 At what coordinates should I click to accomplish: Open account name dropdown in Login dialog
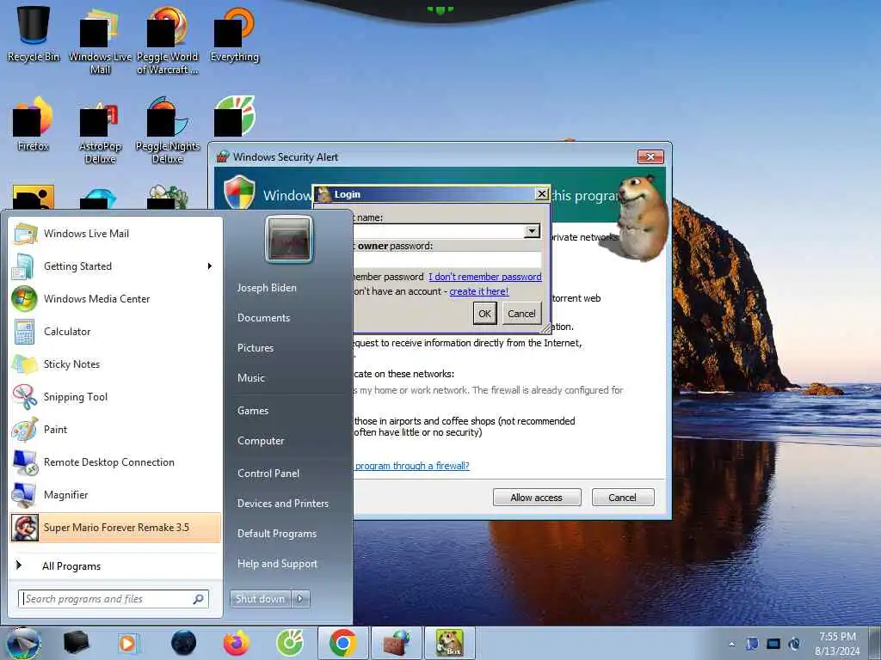pyautogui.click(x=532, y=231)
